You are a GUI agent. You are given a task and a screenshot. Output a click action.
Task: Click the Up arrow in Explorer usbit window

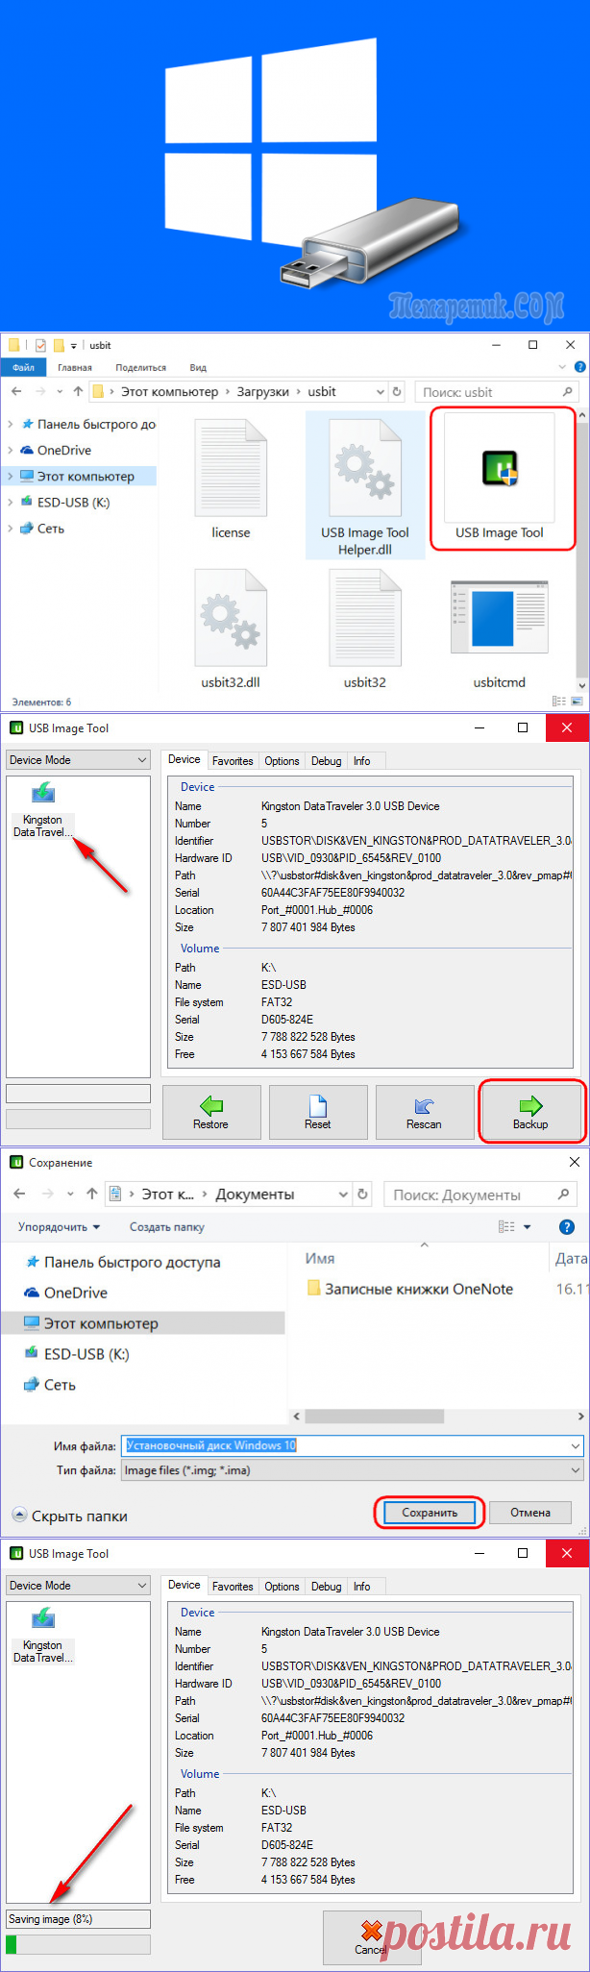[x=78, y=391]
